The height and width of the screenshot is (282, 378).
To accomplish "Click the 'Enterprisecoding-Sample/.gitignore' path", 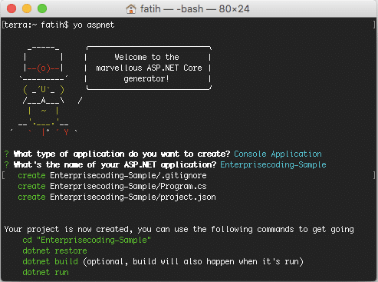I will pos(128,175).
